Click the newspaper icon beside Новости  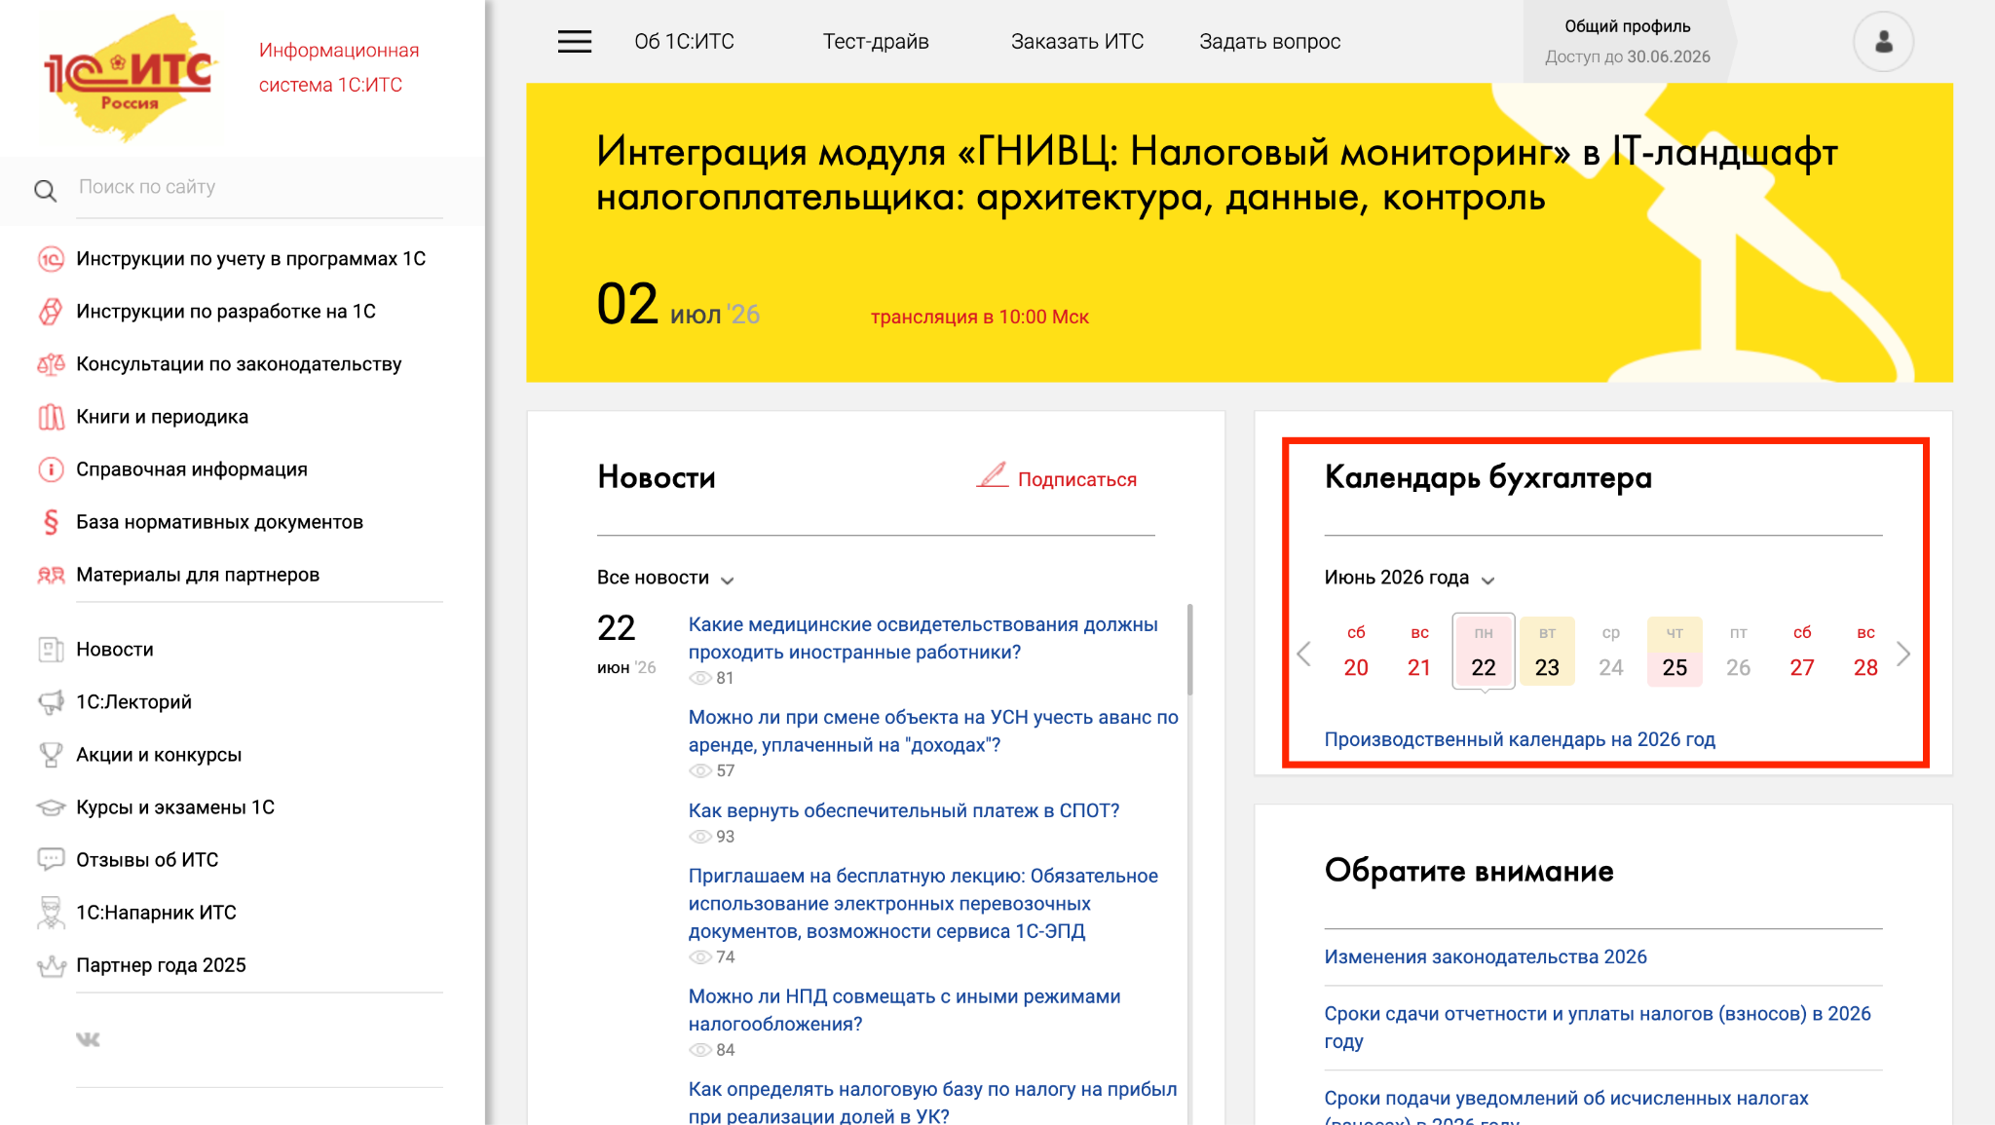(x=51, y=650)
